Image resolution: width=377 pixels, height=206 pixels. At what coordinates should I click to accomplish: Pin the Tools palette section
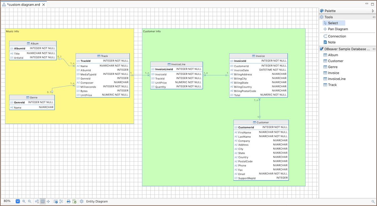tap(374, 17)
